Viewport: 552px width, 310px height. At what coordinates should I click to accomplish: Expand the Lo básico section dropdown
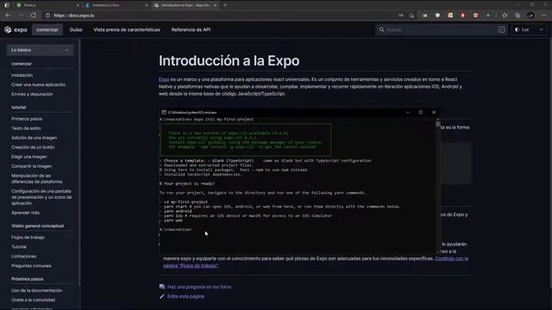click(x=40, y=50)
